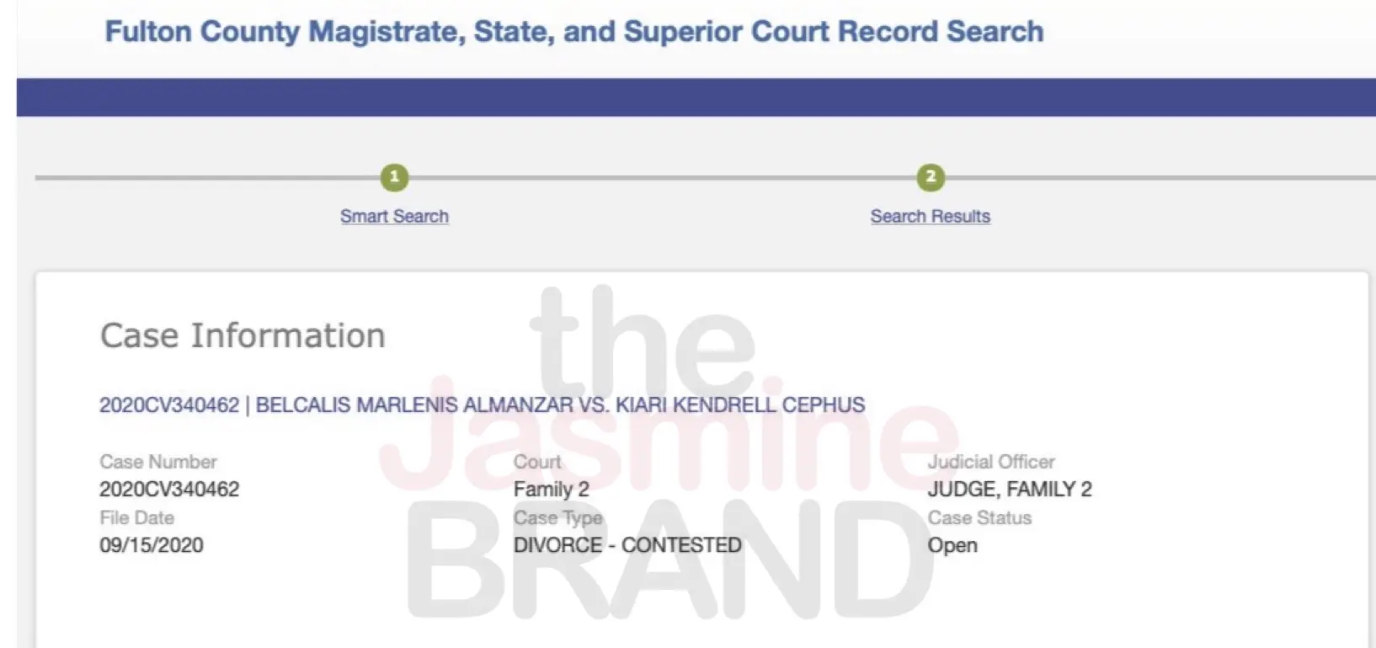Screen dimensions: 1376x648
Task: Click the 2020CV340462 value under Case Number
Action: point(169,490)
